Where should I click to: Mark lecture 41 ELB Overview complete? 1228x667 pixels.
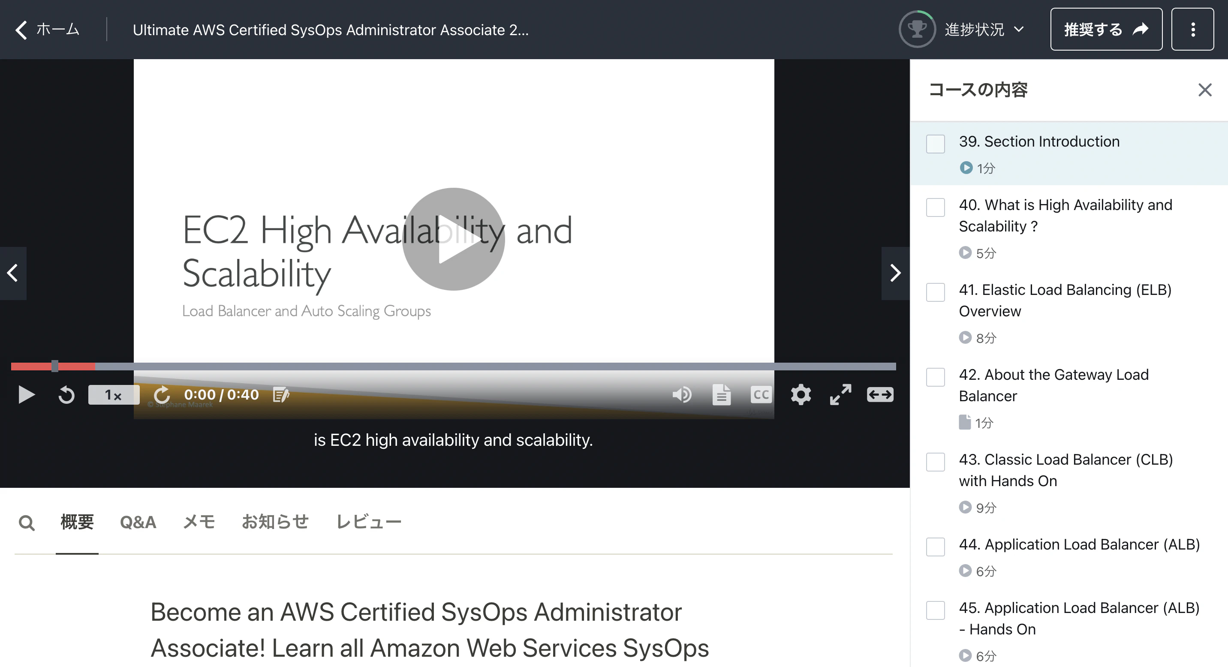(x=935, y=292)
